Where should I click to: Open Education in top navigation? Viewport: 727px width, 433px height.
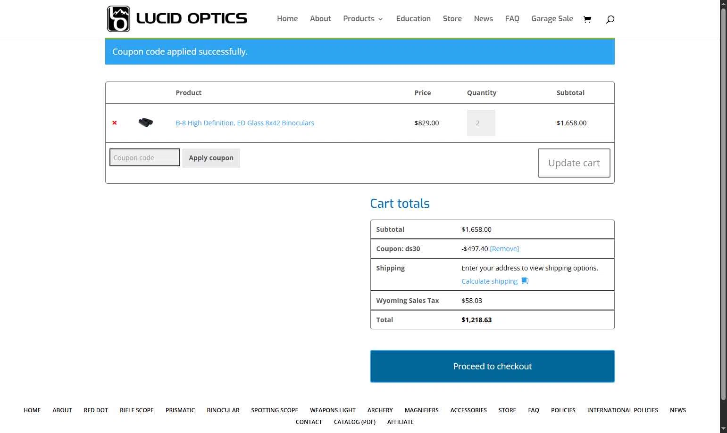click(413, 19)
